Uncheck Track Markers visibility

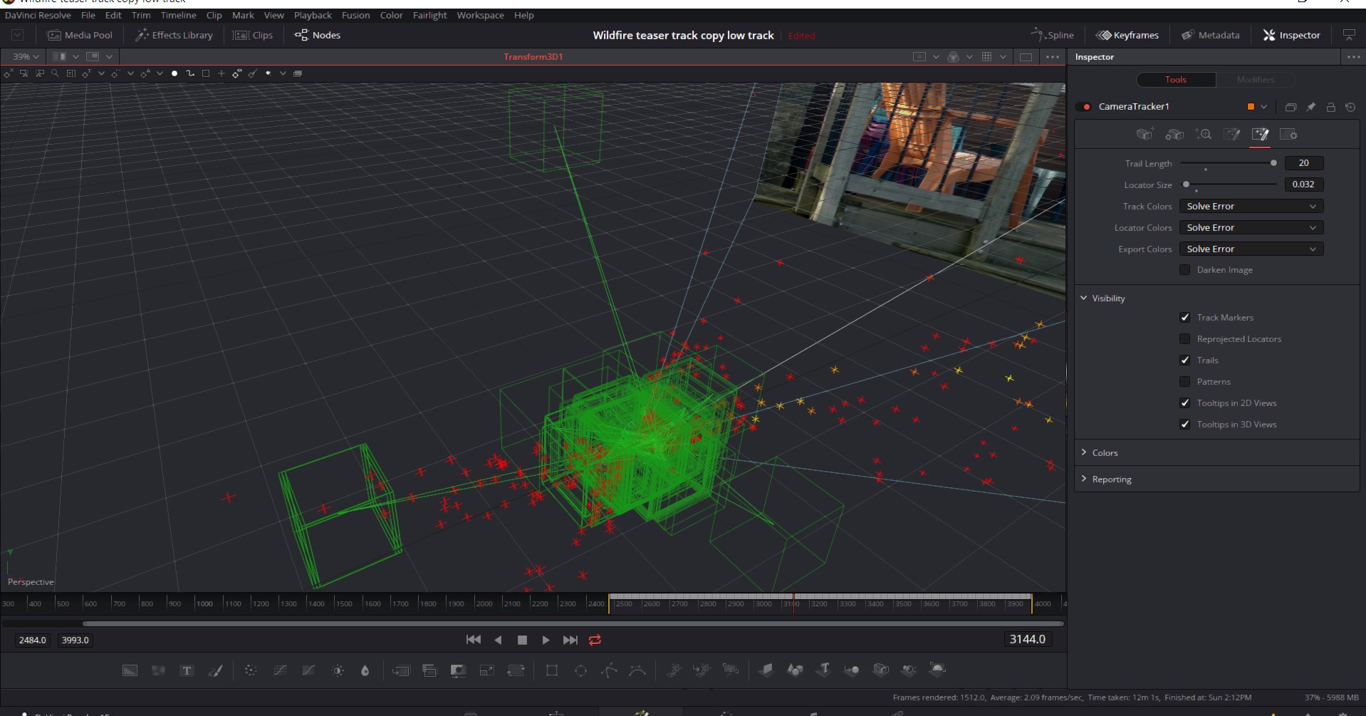point(1185,317)
